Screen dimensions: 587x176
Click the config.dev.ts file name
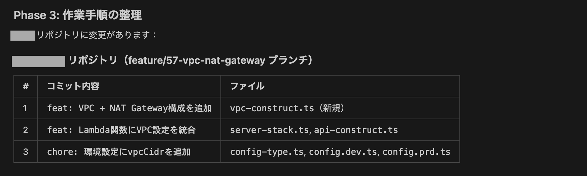tap(343, 152)
